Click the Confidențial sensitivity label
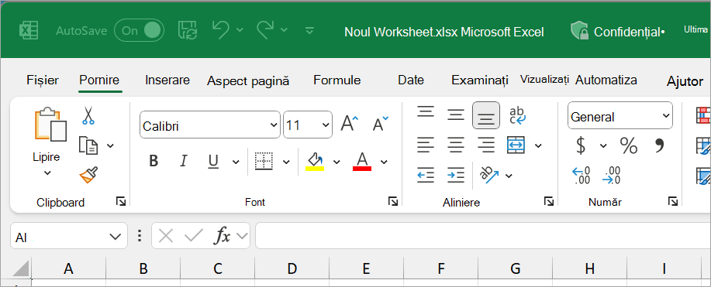Screen dimensions: 711x287 (618, 32)
